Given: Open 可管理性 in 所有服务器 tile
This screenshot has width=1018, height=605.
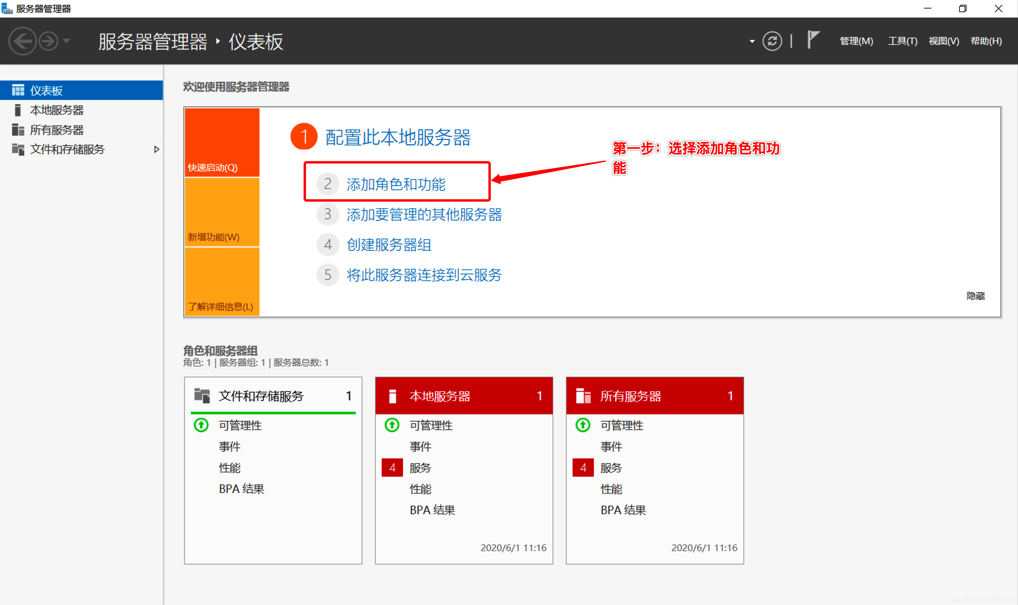Looking at the screenshot, I should pos(622,425).
